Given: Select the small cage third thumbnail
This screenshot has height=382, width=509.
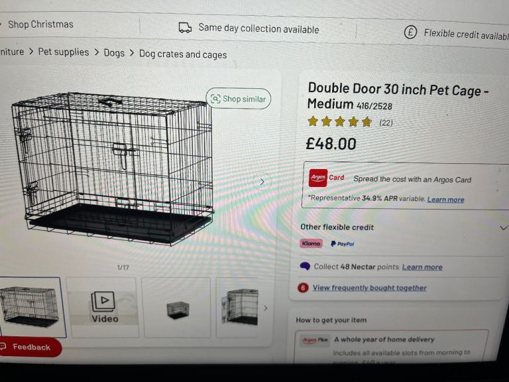Looking at the screenshot, I should pos(178,309).
